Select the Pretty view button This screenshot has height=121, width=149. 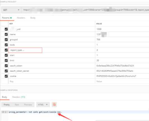(7, 105)
